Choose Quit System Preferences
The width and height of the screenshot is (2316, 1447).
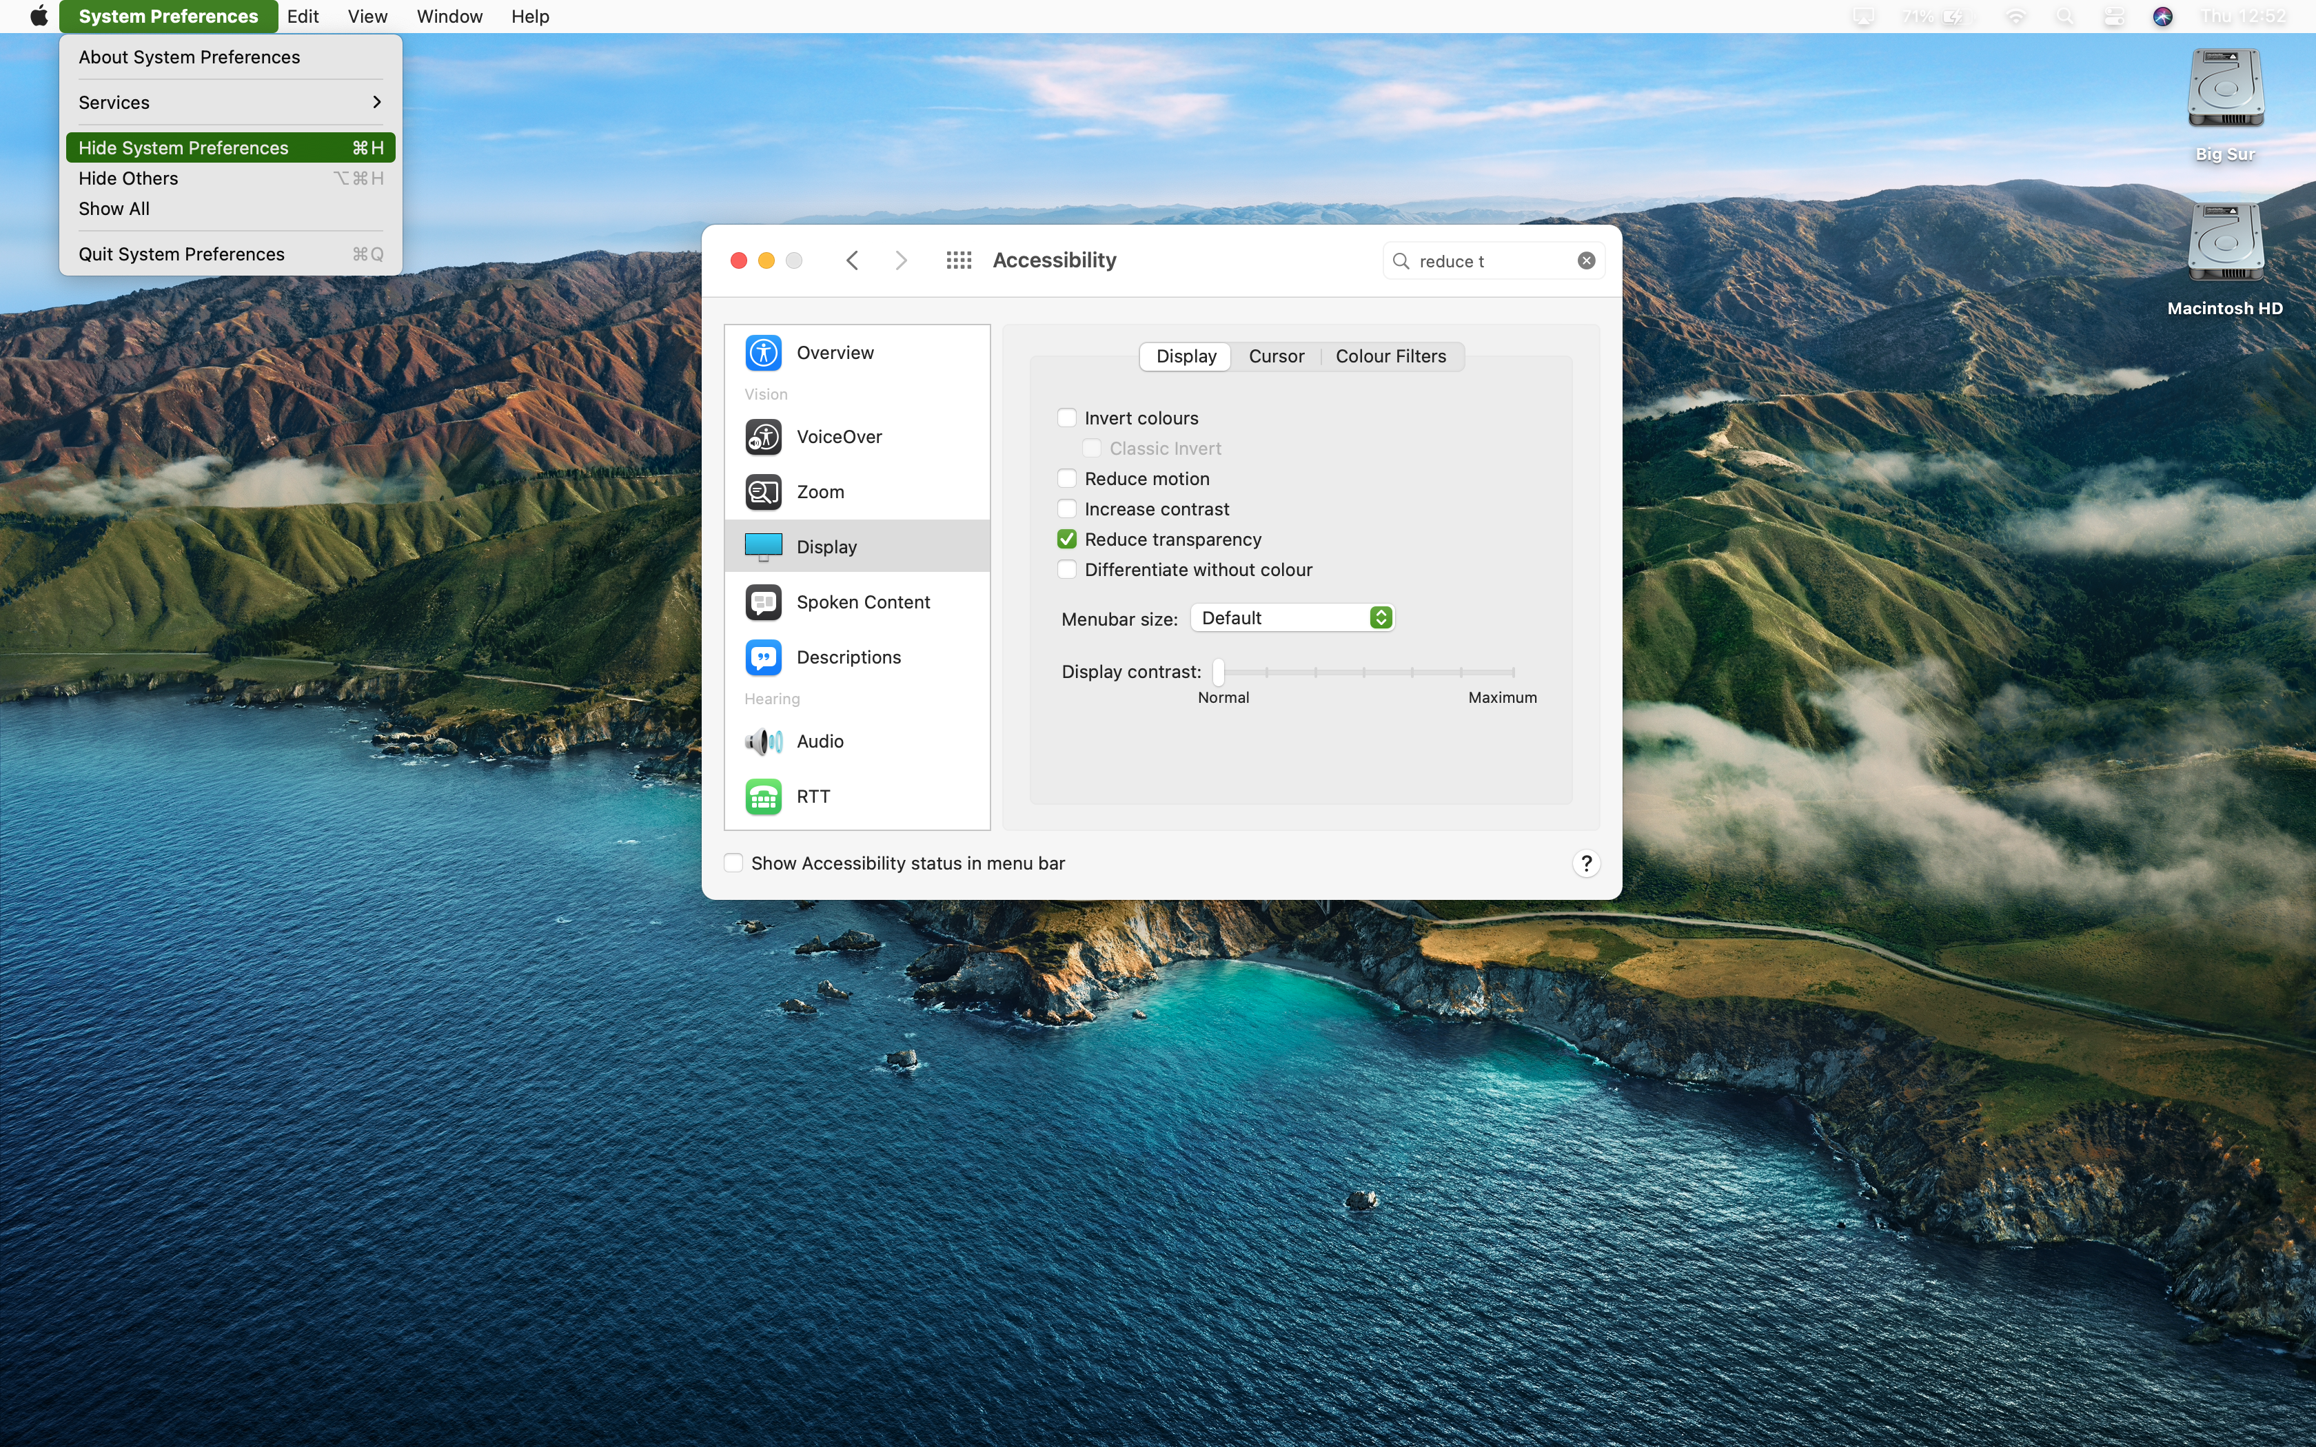coord(182,254)
